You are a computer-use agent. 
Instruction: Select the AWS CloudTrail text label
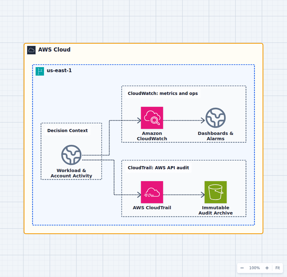tap(152, 208)
